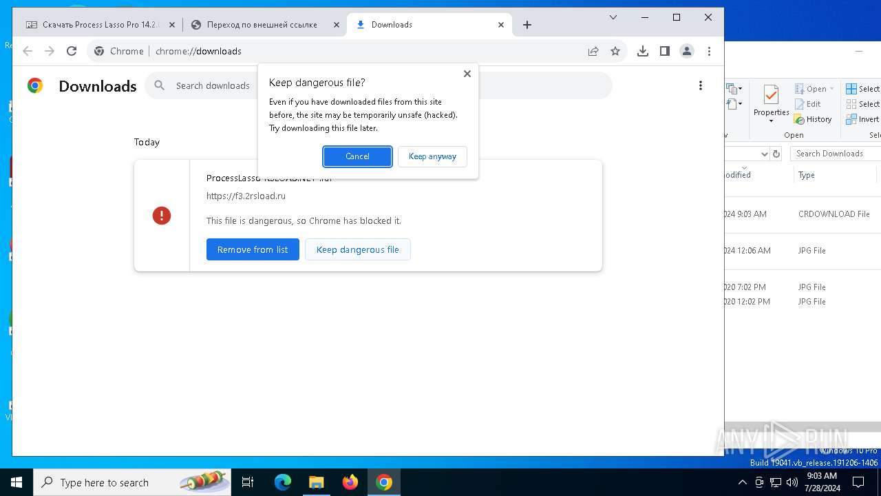Click Invert selection in Explorer ribbon
This screenshot has height=496, width=881.
click(x=863, y=119)
